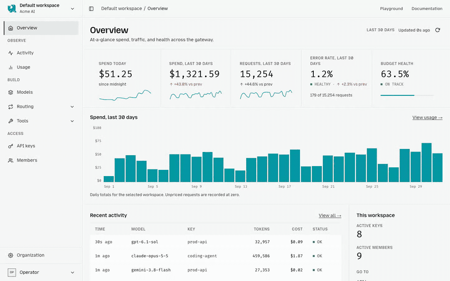450x281 pixels.
Task: Go to Overview in sidebar
Action: (41, 28)
